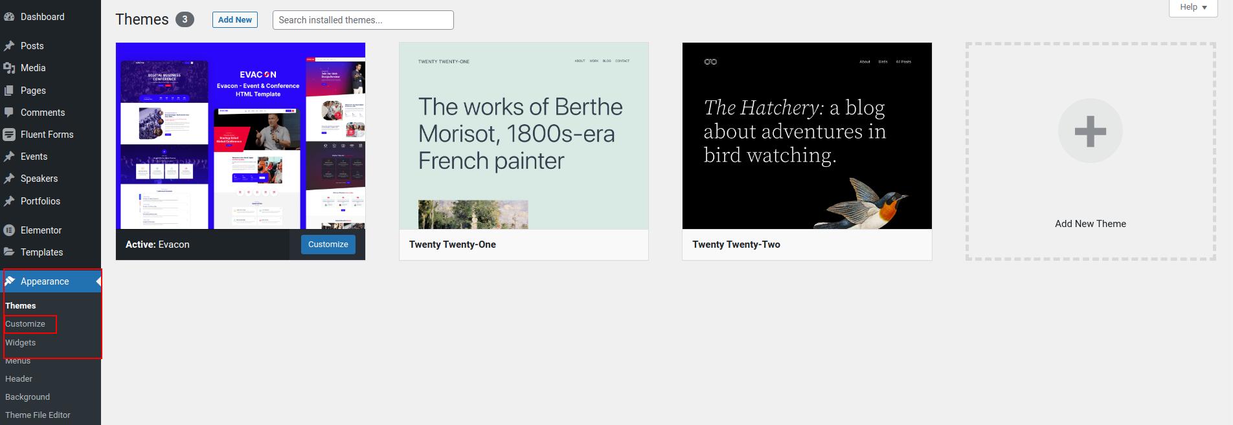Open the Menus submenu link
1233x425 pixels.
(x=18, y=361)
